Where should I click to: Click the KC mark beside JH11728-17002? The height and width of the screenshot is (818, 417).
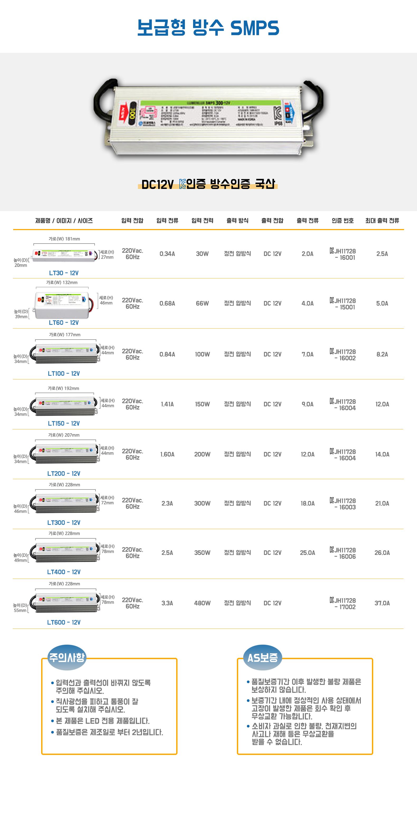coord(332,600)
